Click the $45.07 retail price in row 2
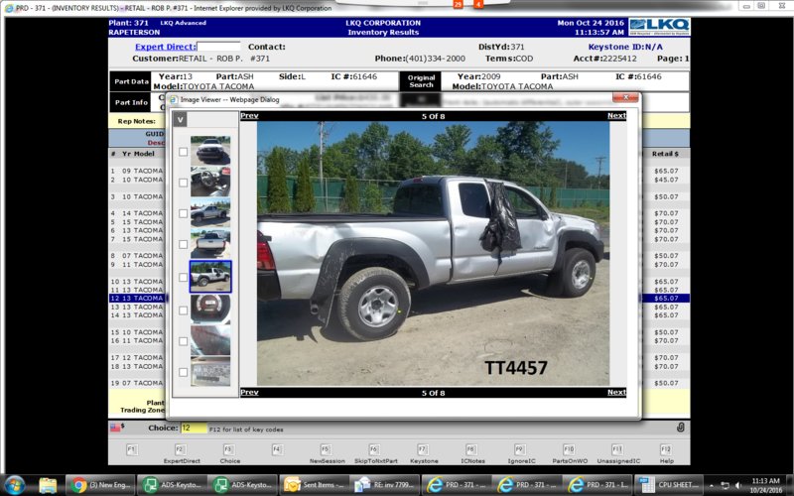This screenshot has height=496, width=794. click(666, 180)
